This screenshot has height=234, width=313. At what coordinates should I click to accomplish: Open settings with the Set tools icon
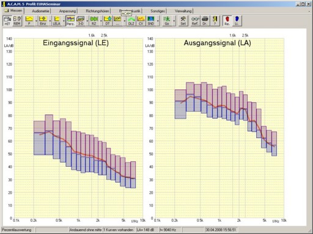[x=183, y=21]
